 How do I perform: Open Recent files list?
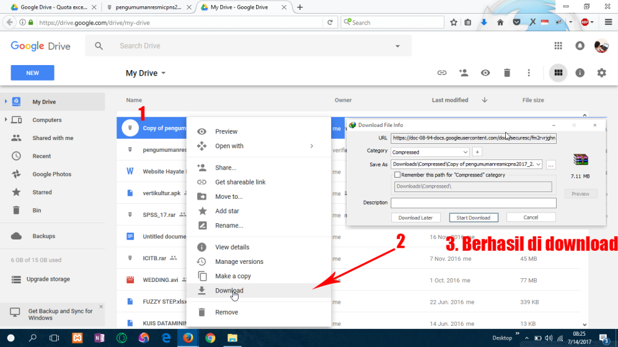pyautogui.click(x=41, y=156)
